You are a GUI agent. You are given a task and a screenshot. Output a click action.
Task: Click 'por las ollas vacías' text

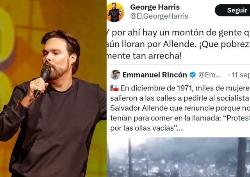(147, 128)
